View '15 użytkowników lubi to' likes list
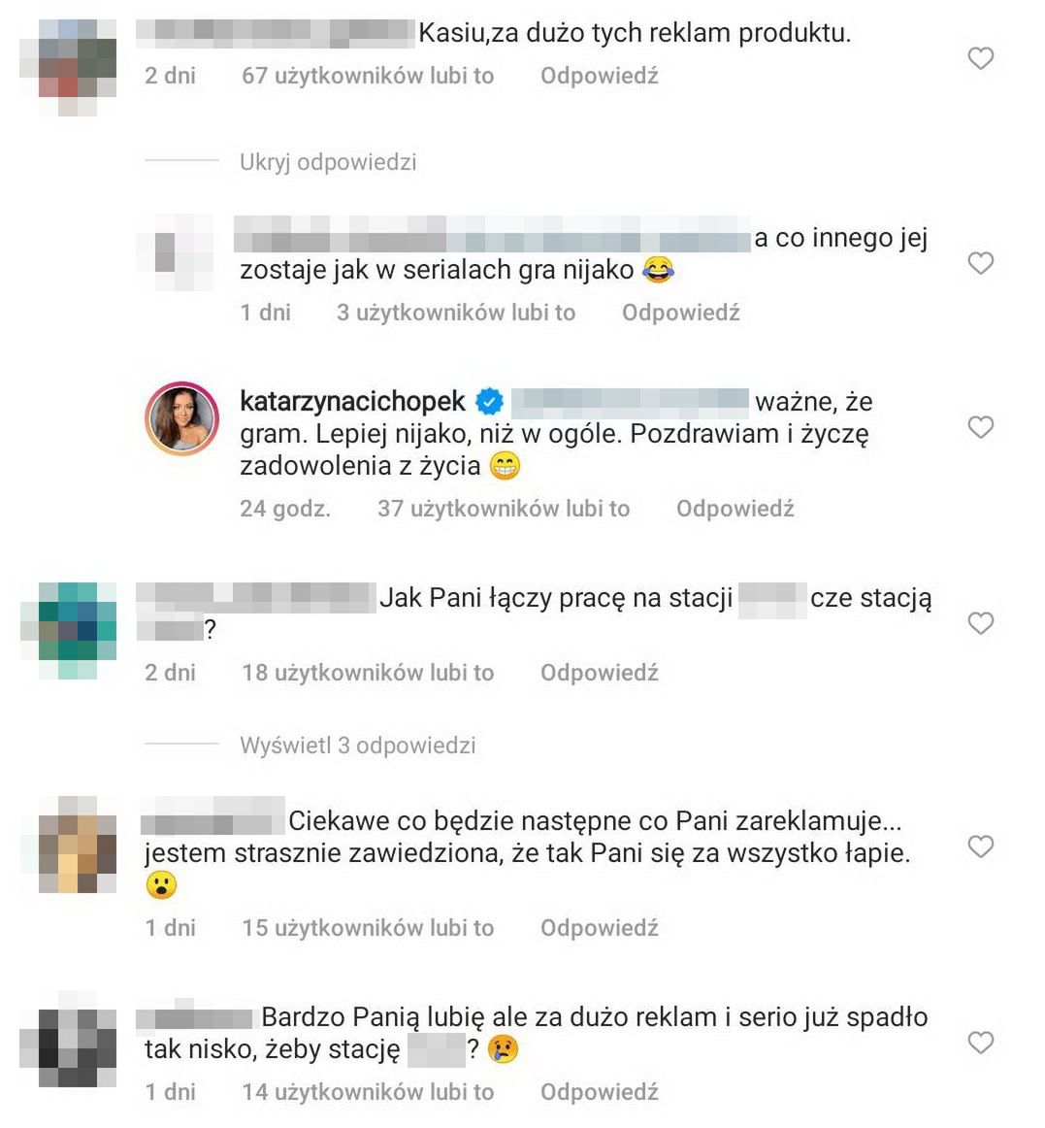 point(368,928)
